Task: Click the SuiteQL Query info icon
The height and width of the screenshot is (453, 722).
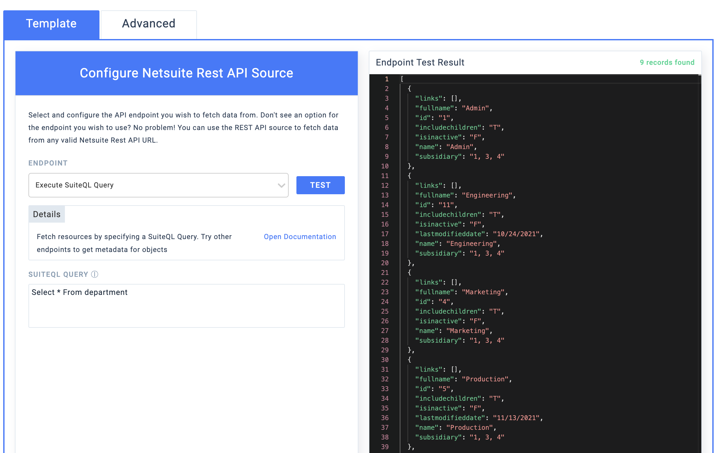Action: pos(95,274)
